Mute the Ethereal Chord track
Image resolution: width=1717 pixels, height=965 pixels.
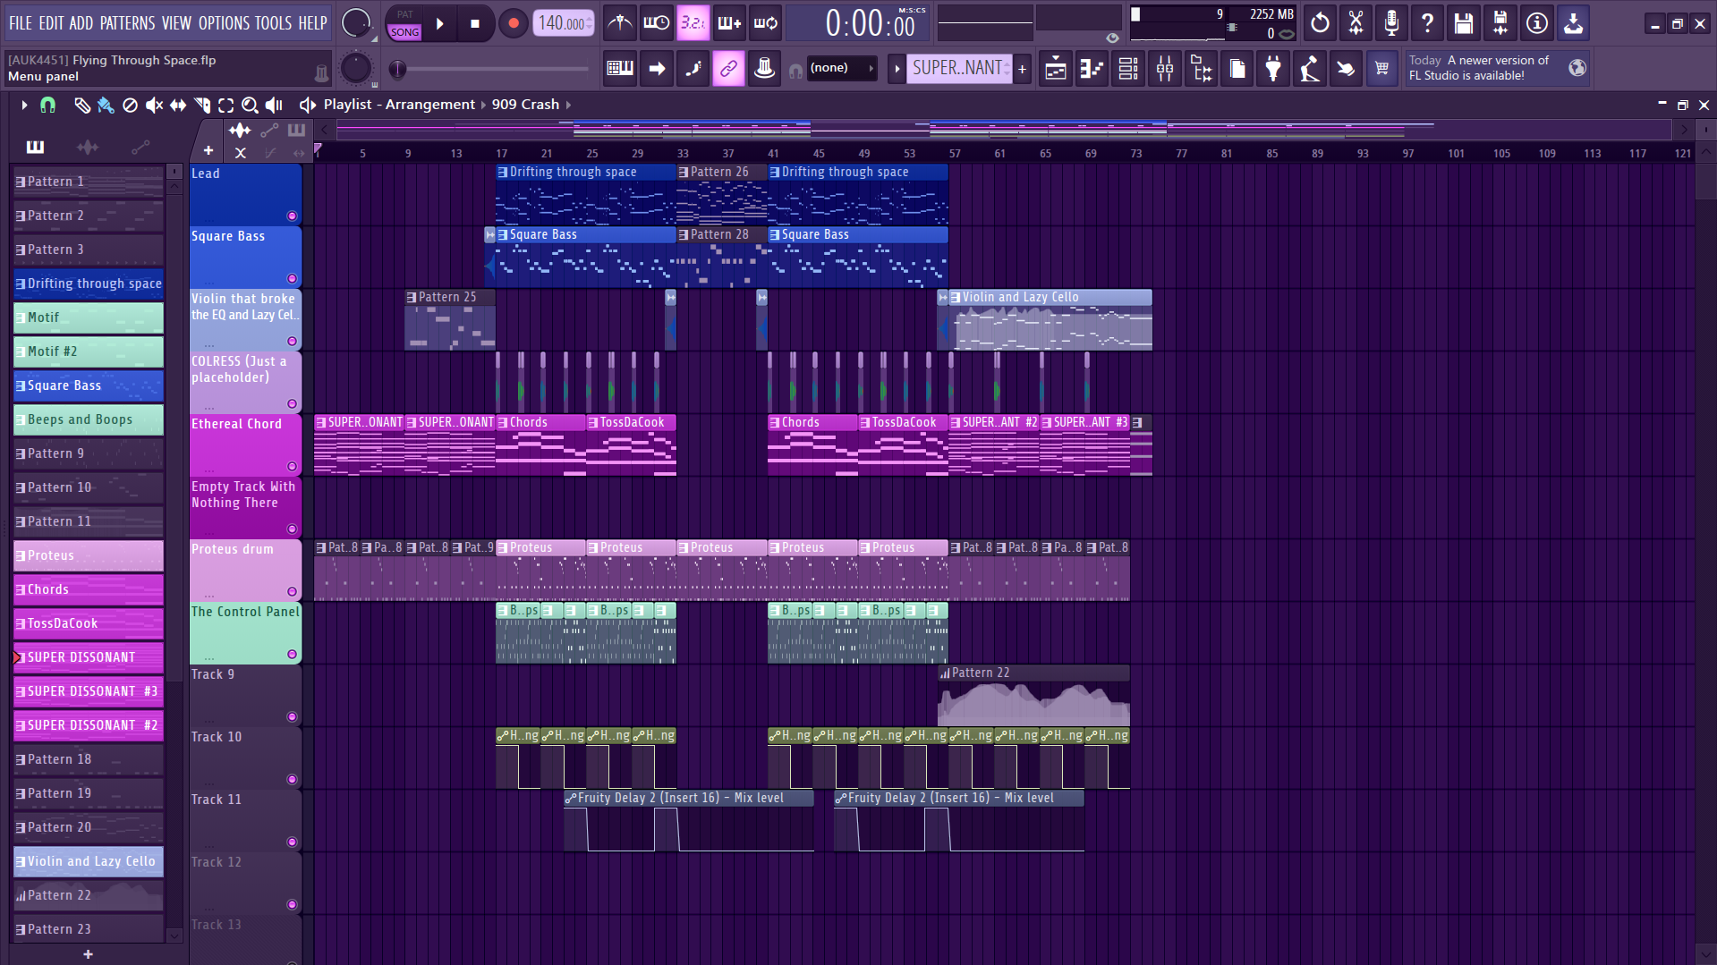click(x=292, y=466)
